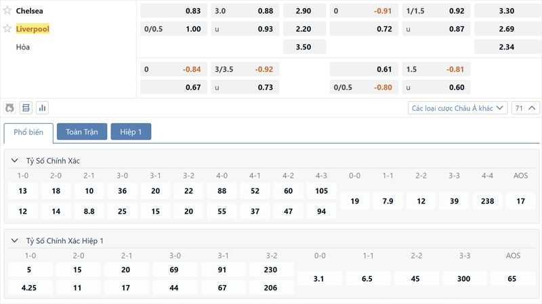Viewport: 542px width, 304px height.
Task: Switch to the Toàn Trận tab
Action: tap(82, 132)
